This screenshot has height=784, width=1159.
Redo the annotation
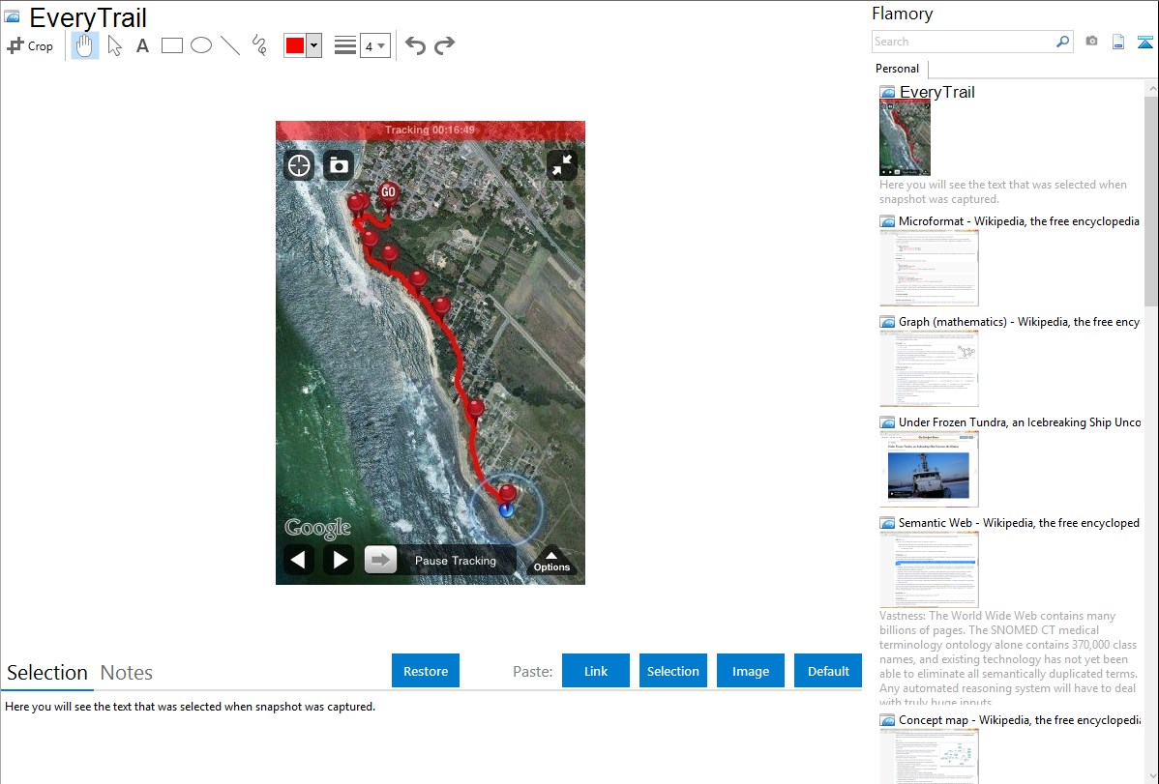(444, 45)
